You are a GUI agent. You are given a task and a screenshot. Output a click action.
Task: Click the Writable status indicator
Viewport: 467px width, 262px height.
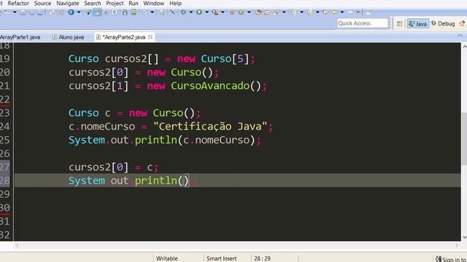tap(167, 258)
